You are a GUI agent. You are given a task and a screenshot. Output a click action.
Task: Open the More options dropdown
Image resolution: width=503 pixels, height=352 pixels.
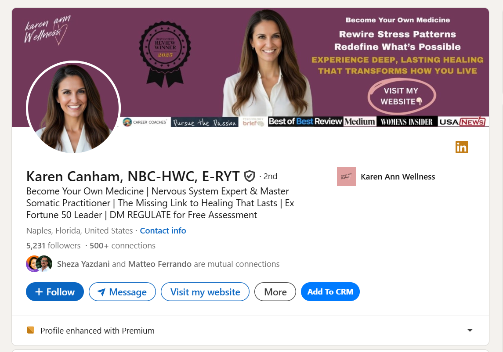(x=275, y=292)
